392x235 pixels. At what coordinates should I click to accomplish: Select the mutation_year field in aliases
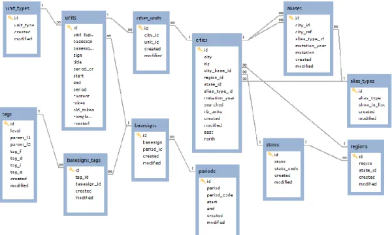(x=310, y=46)
